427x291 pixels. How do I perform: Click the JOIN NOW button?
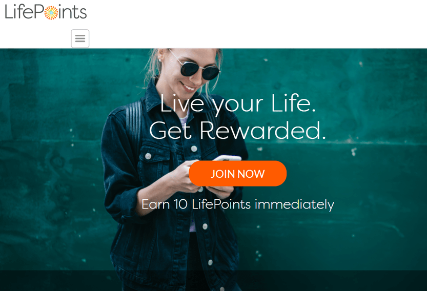(x=237, y=174)
